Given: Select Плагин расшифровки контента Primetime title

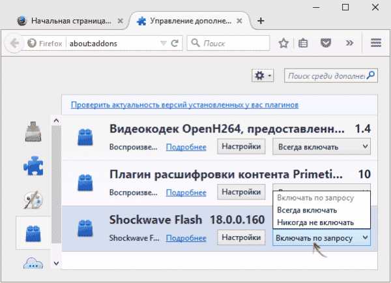Looking at the screenshot, I should tap(226, 175).
